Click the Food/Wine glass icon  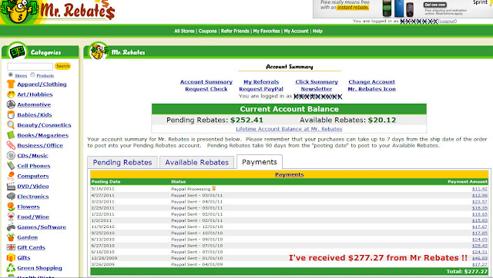(11, 217)
